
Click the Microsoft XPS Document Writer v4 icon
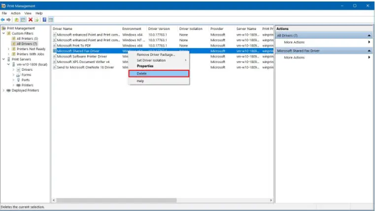coord(55,62)
